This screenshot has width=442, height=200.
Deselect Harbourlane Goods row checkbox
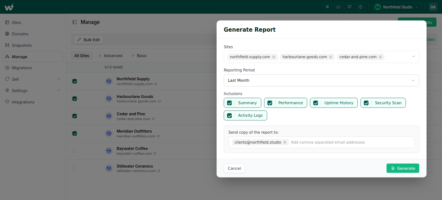click(75, 99)
